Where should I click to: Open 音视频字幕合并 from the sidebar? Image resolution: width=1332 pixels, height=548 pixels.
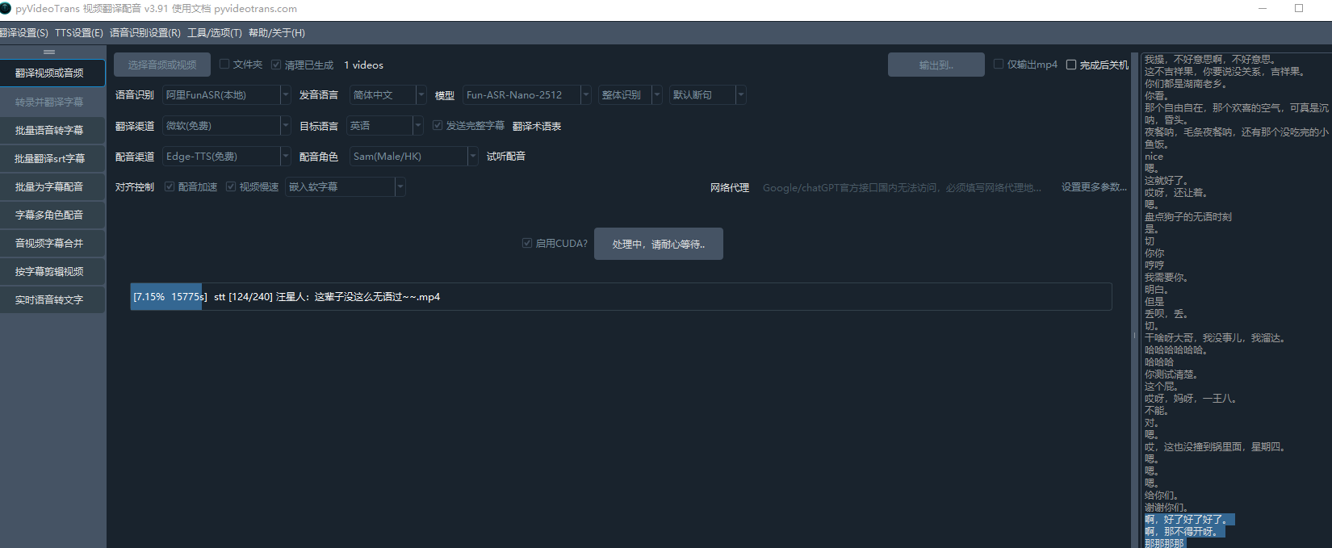[x=52, y=243]
